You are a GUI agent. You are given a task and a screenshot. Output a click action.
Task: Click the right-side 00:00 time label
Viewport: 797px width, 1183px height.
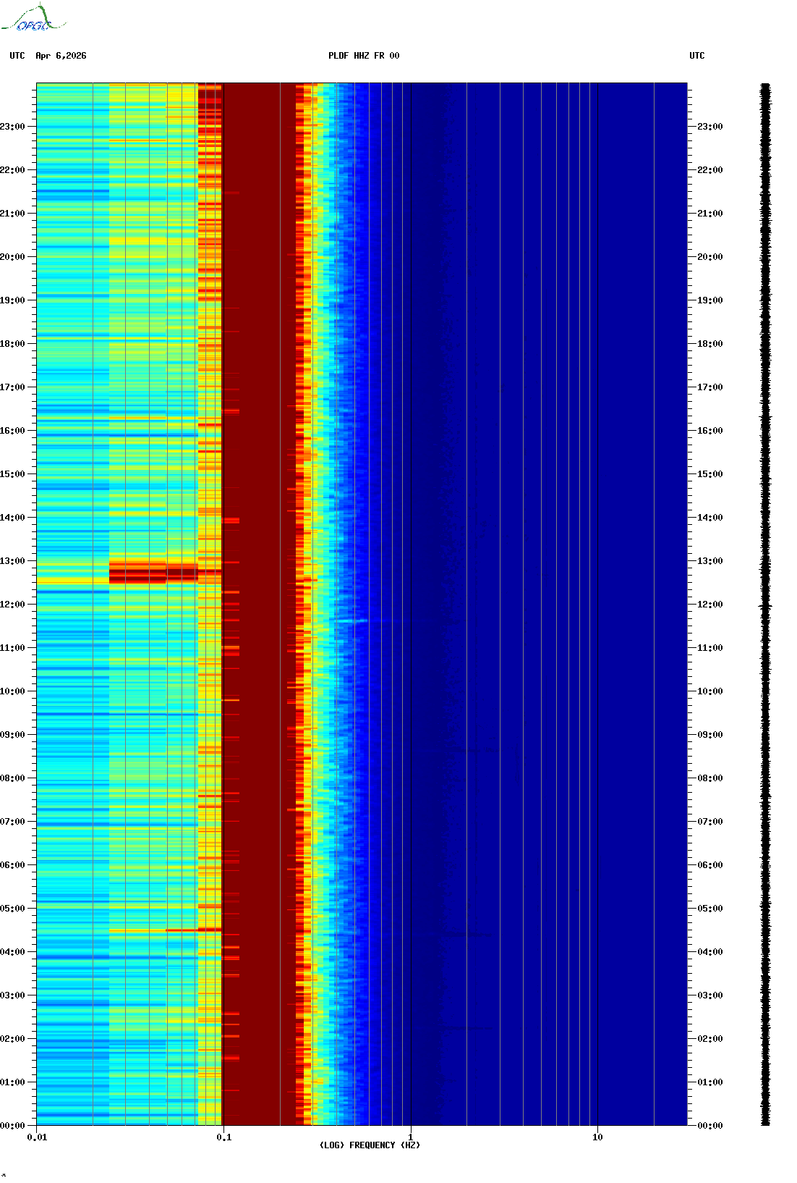click(710, 1126)
